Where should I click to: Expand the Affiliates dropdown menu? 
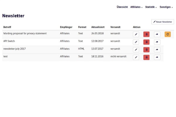tap(136, 7)
